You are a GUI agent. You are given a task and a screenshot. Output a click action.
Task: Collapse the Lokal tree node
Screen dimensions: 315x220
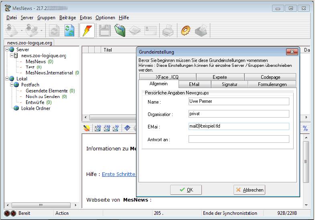pos(6,79)
